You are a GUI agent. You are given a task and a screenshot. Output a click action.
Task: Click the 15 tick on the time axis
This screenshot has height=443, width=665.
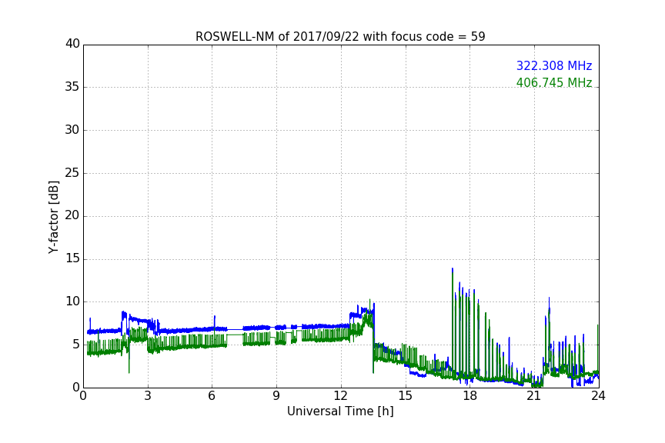pos(405,396)
